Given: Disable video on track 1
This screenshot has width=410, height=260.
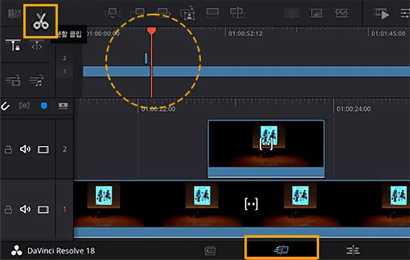Looking at the screenshot, I should (x=43, y=210).
